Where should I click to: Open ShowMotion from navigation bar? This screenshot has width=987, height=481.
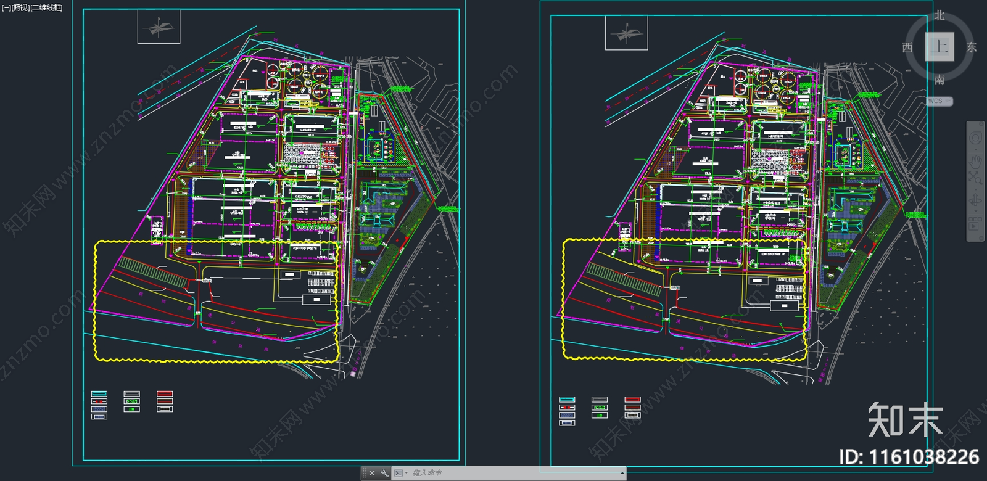coord(975,225)
